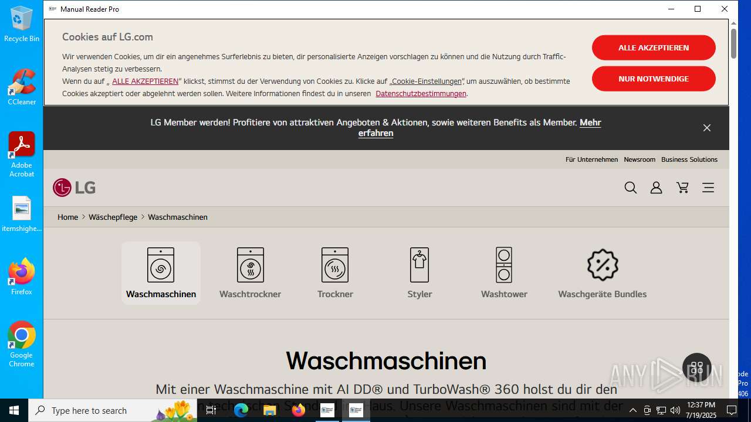The height and width of the screenshot is (422, 751).
Task: Go to Wäschepflege breadcrumb
Action: pos(113,217)
